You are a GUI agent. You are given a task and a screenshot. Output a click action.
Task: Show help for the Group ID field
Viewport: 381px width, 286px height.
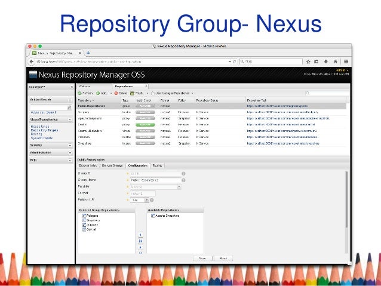[183, 174]
